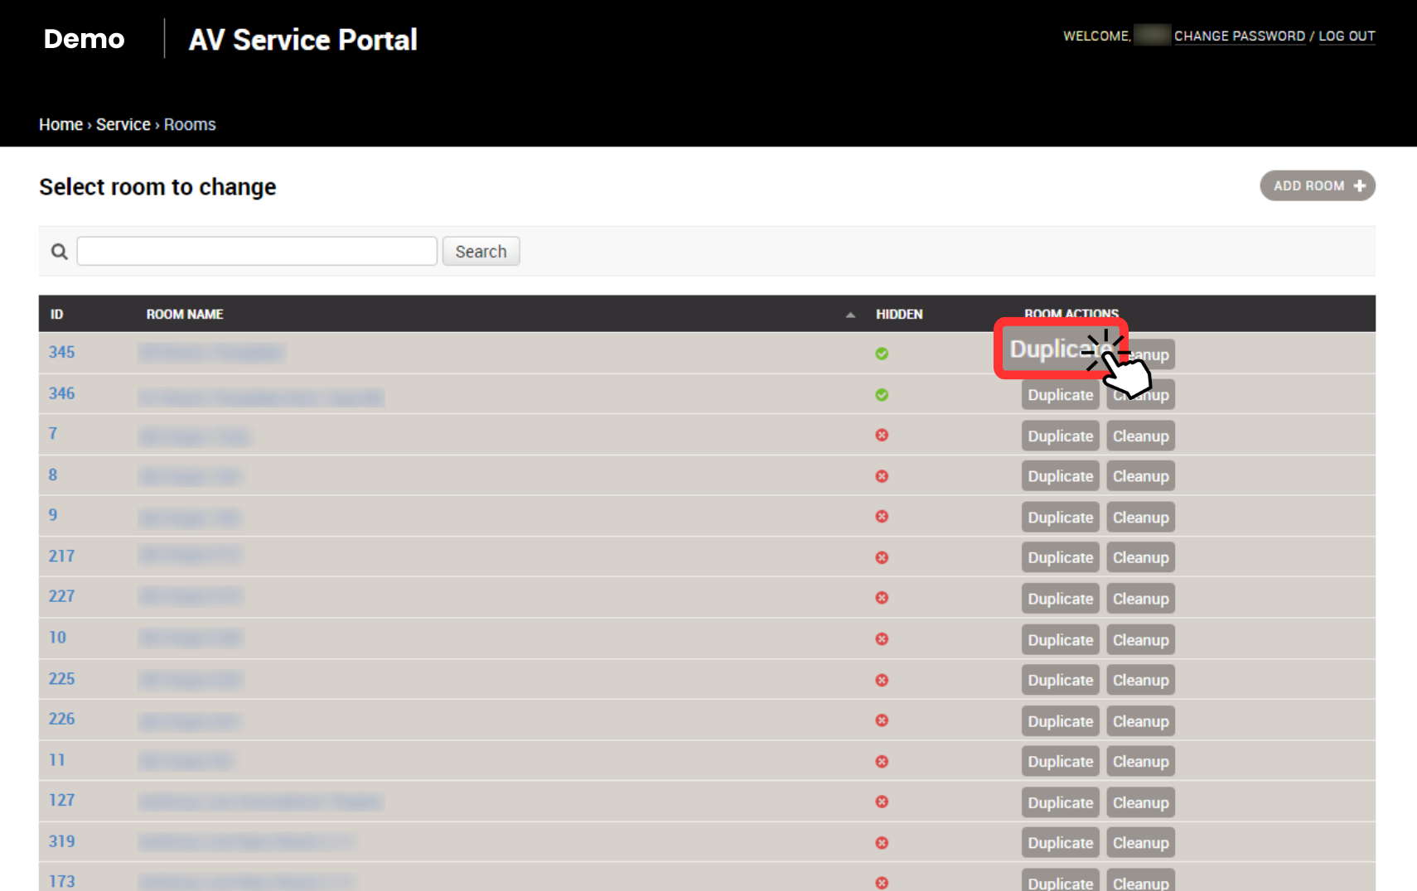Click the sort arrow on ROOM NAME column
Image resolution: width=1417 pixels, height=891 pixels.
(850, 315)
